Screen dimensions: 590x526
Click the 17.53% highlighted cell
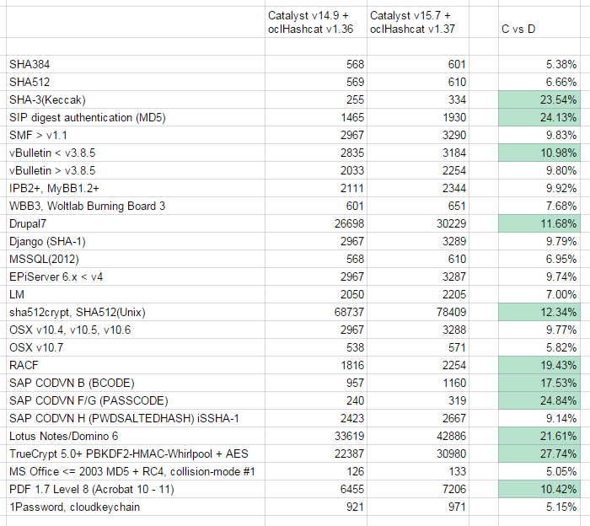point(539,383)
